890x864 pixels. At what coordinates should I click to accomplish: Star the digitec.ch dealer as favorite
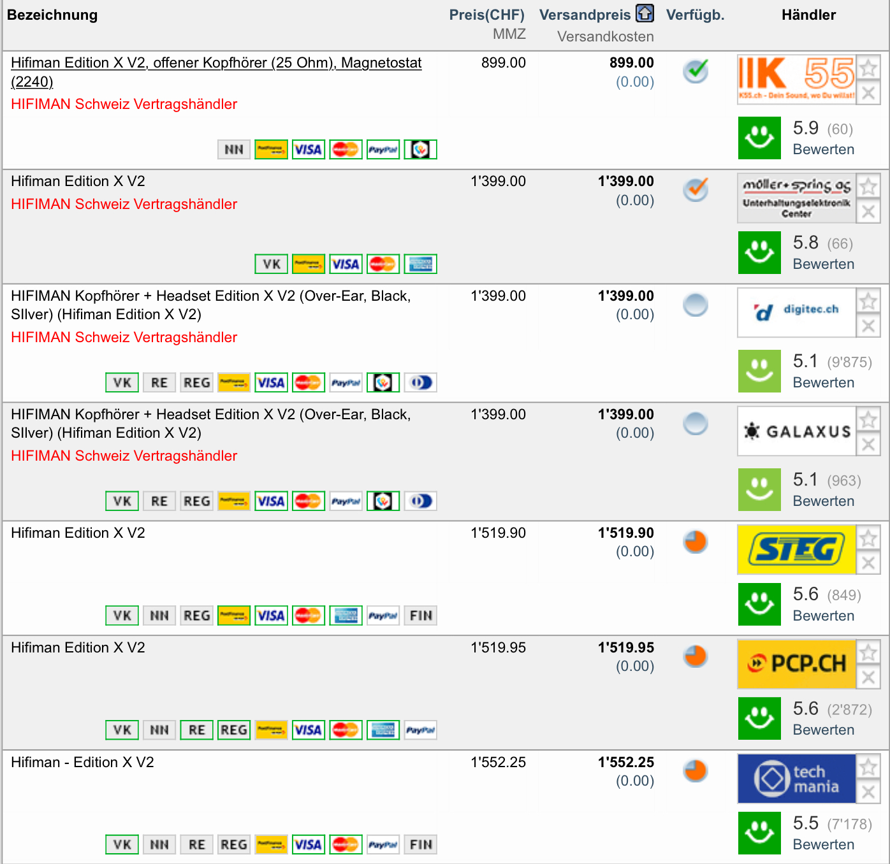pyautogui.click(x=868, y=301)
